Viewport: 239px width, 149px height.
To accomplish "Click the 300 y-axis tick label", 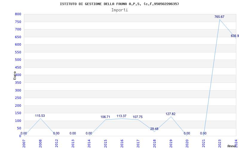I will pyautogui.click(x=18, y=91).
